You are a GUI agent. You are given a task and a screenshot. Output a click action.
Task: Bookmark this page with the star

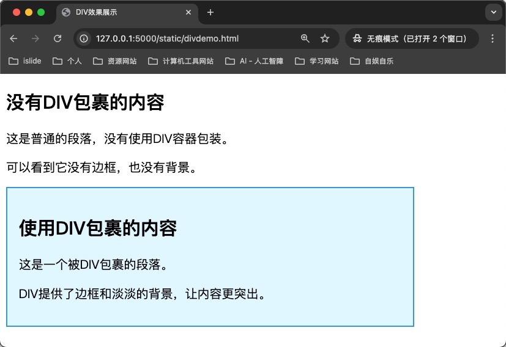pyautogui.click(x=325, y=38)
